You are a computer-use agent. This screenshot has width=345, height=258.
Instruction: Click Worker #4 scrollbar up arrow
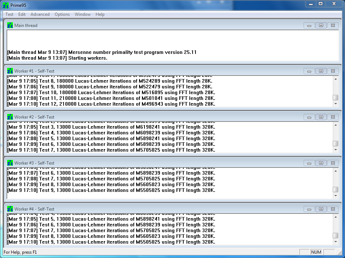click(x=336, y=217)
